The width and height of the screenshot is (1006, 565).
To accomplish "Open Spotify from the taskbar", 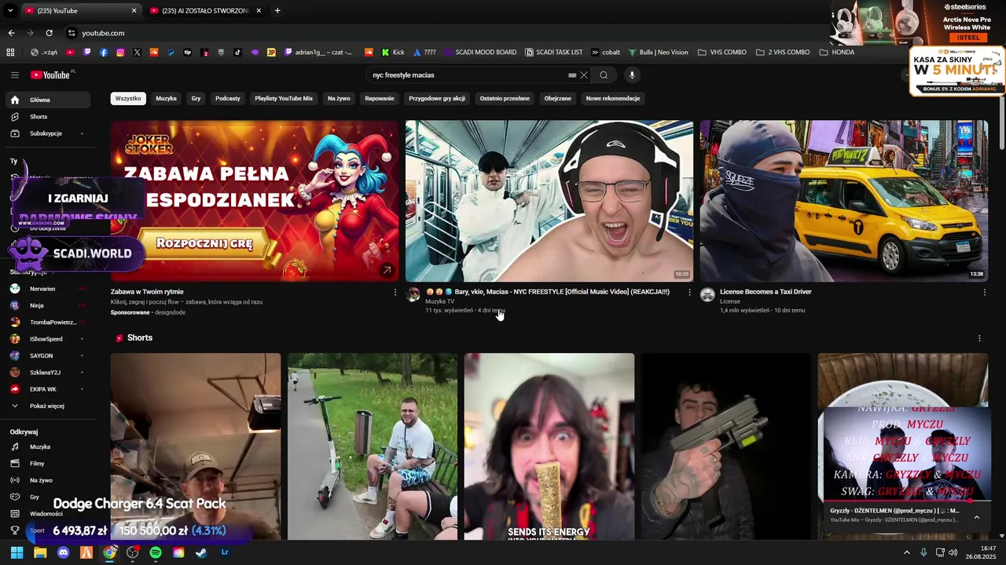I will tap(156, 552).
